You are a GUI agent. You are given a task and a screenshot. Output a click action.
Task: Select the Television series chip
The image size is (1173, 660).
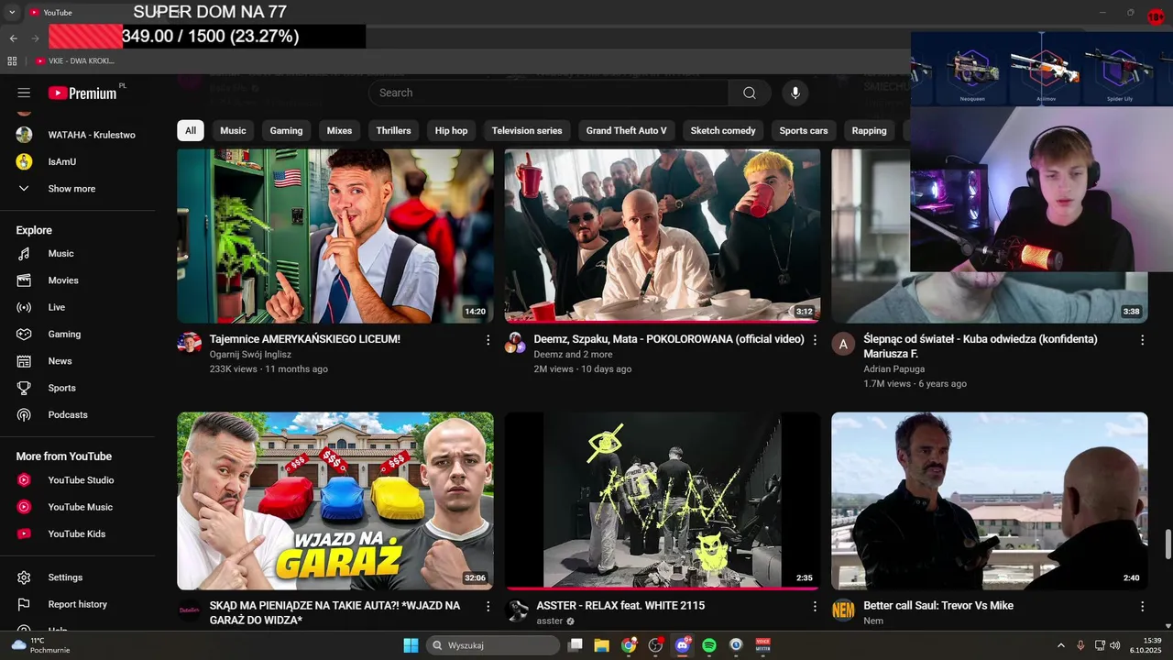click(527, 130)
